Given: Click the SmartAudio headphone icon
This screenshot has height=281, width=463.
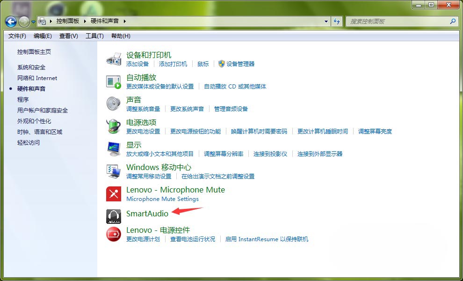Looking at the screenshot, I should 114,216.
